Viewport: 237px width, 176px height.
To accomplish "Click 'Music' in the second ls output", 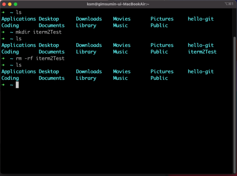I will (120, 52).
